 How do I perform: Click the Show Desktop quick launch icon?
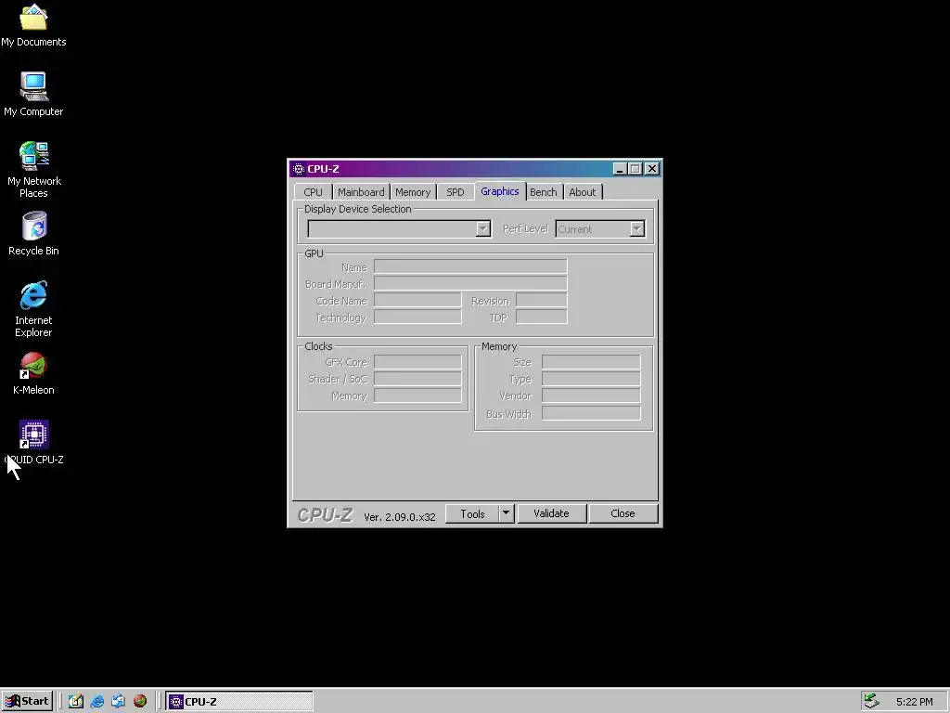coord(76,702)
